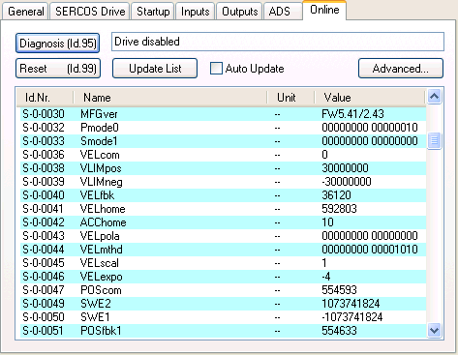Click the scroll up arrow of the list

(435, 96)
